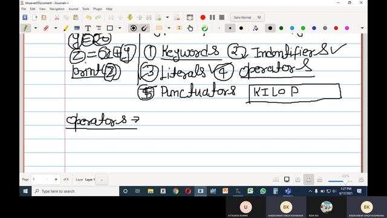Adjust the zoom level slider
Image resolution: width=387 pixels, height=218 pixels.
(340, 182)
